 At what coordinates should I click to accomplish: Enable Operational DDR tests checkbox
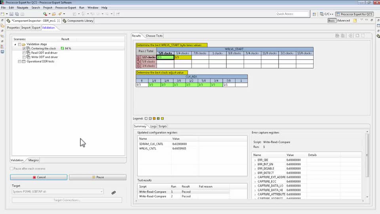pos(19,61)
